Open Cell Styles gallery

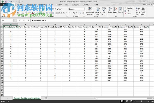click(x=104, y=11)
